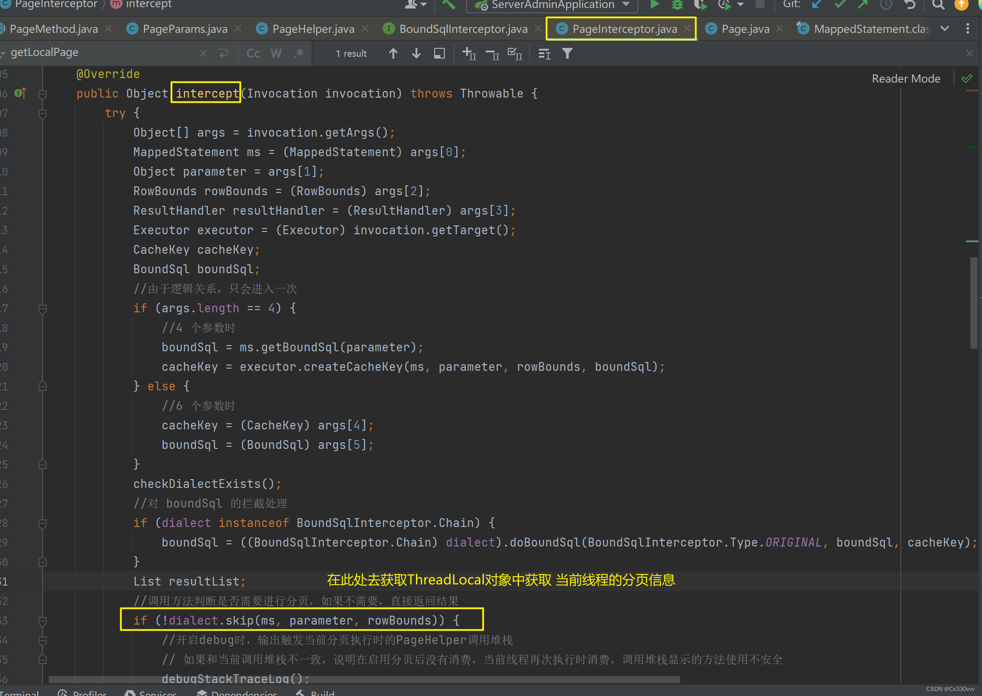Open the search filter funnel icon

tap(567, 54)
